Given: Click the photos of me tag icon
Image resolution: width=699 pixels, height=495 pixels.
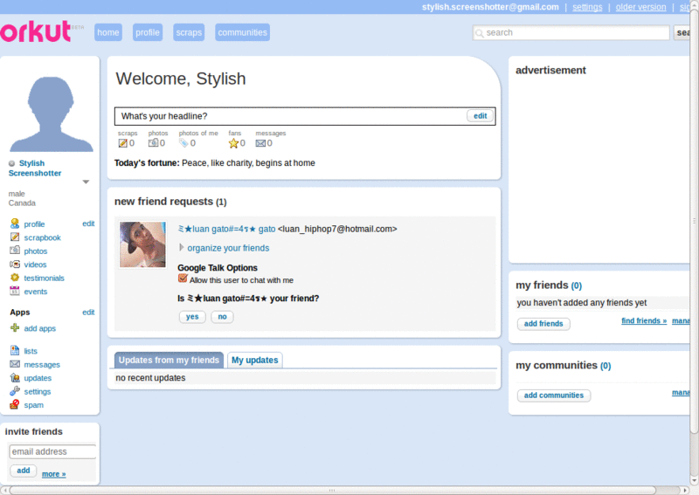Looking at the screenshot, I should click(183, 143).
